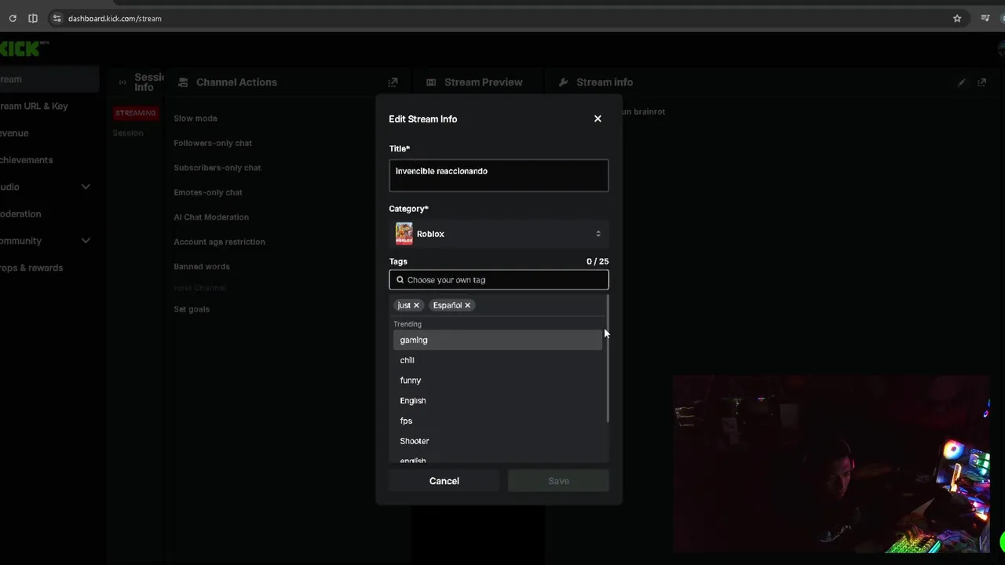Toggle Account age restriction
The height and width of the screenshot is (565, 1005).
(219, 242)
